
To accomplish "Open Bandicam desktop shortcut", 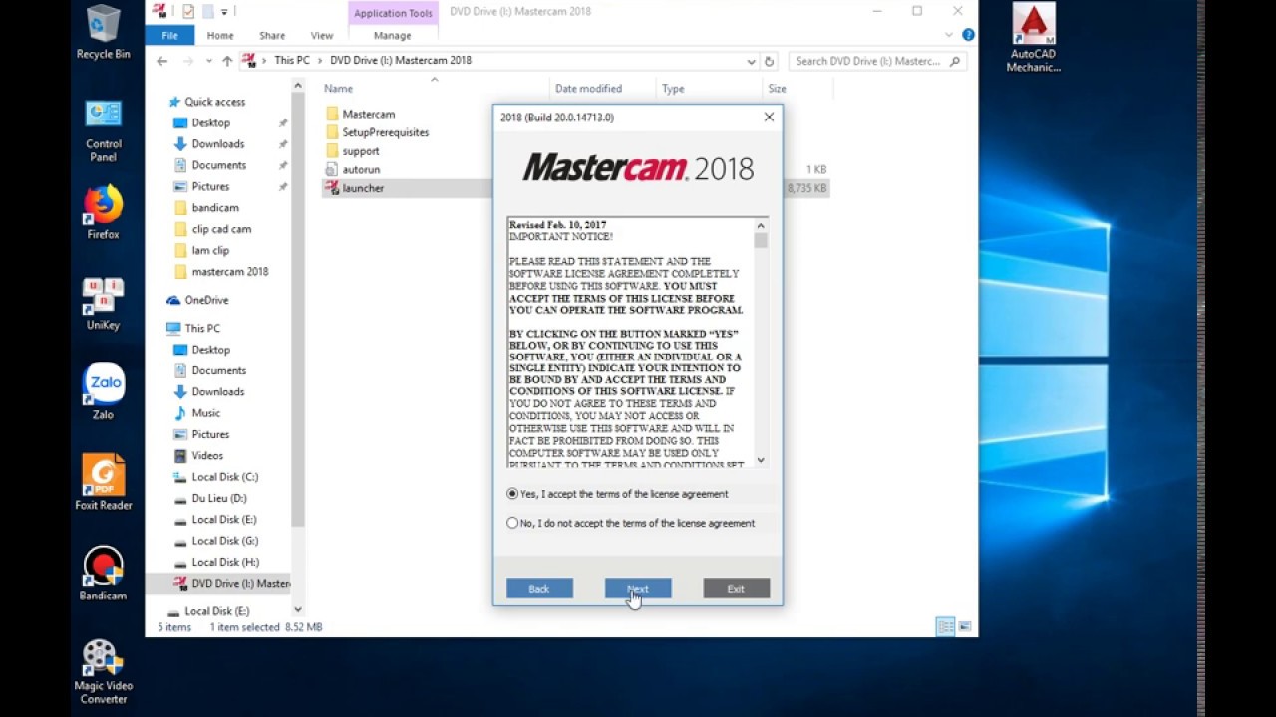I will (103, 574).
